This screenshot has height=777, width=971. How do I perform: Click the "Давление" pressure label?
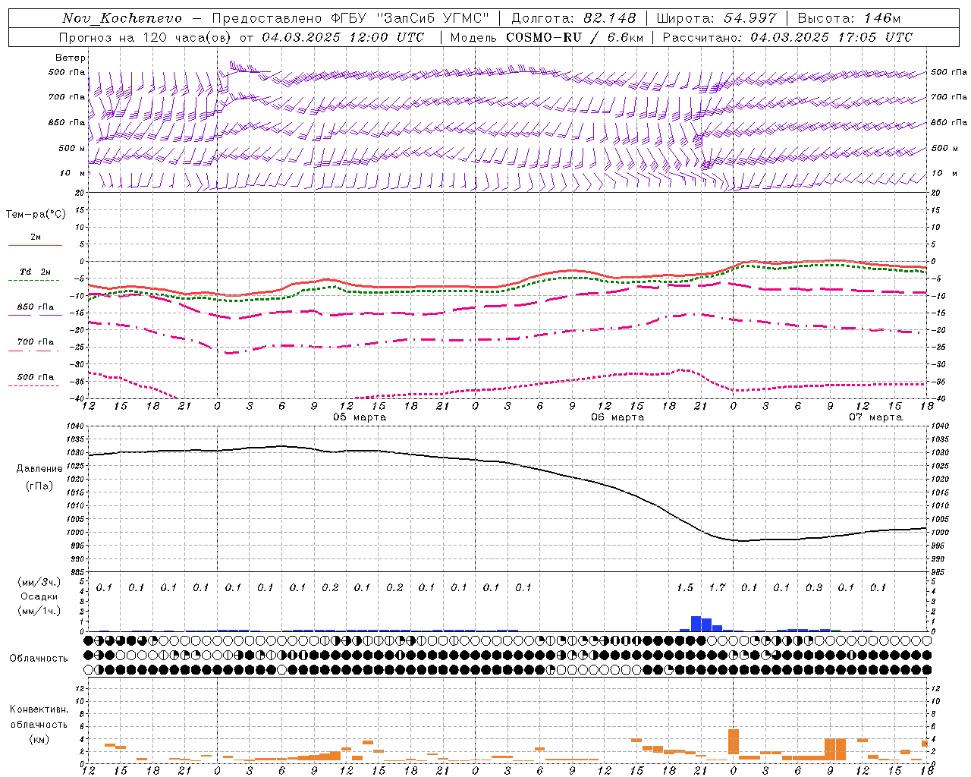click(x=39, y=469)
